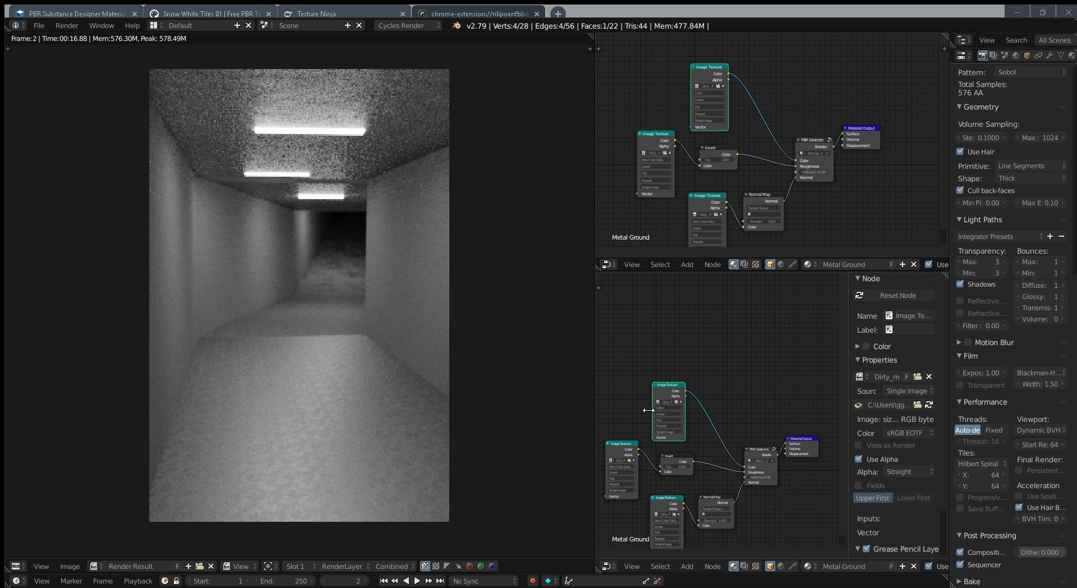1077x588 pixels.
Task: Switch node editor to compositing nodes
Action: [744, 264]
